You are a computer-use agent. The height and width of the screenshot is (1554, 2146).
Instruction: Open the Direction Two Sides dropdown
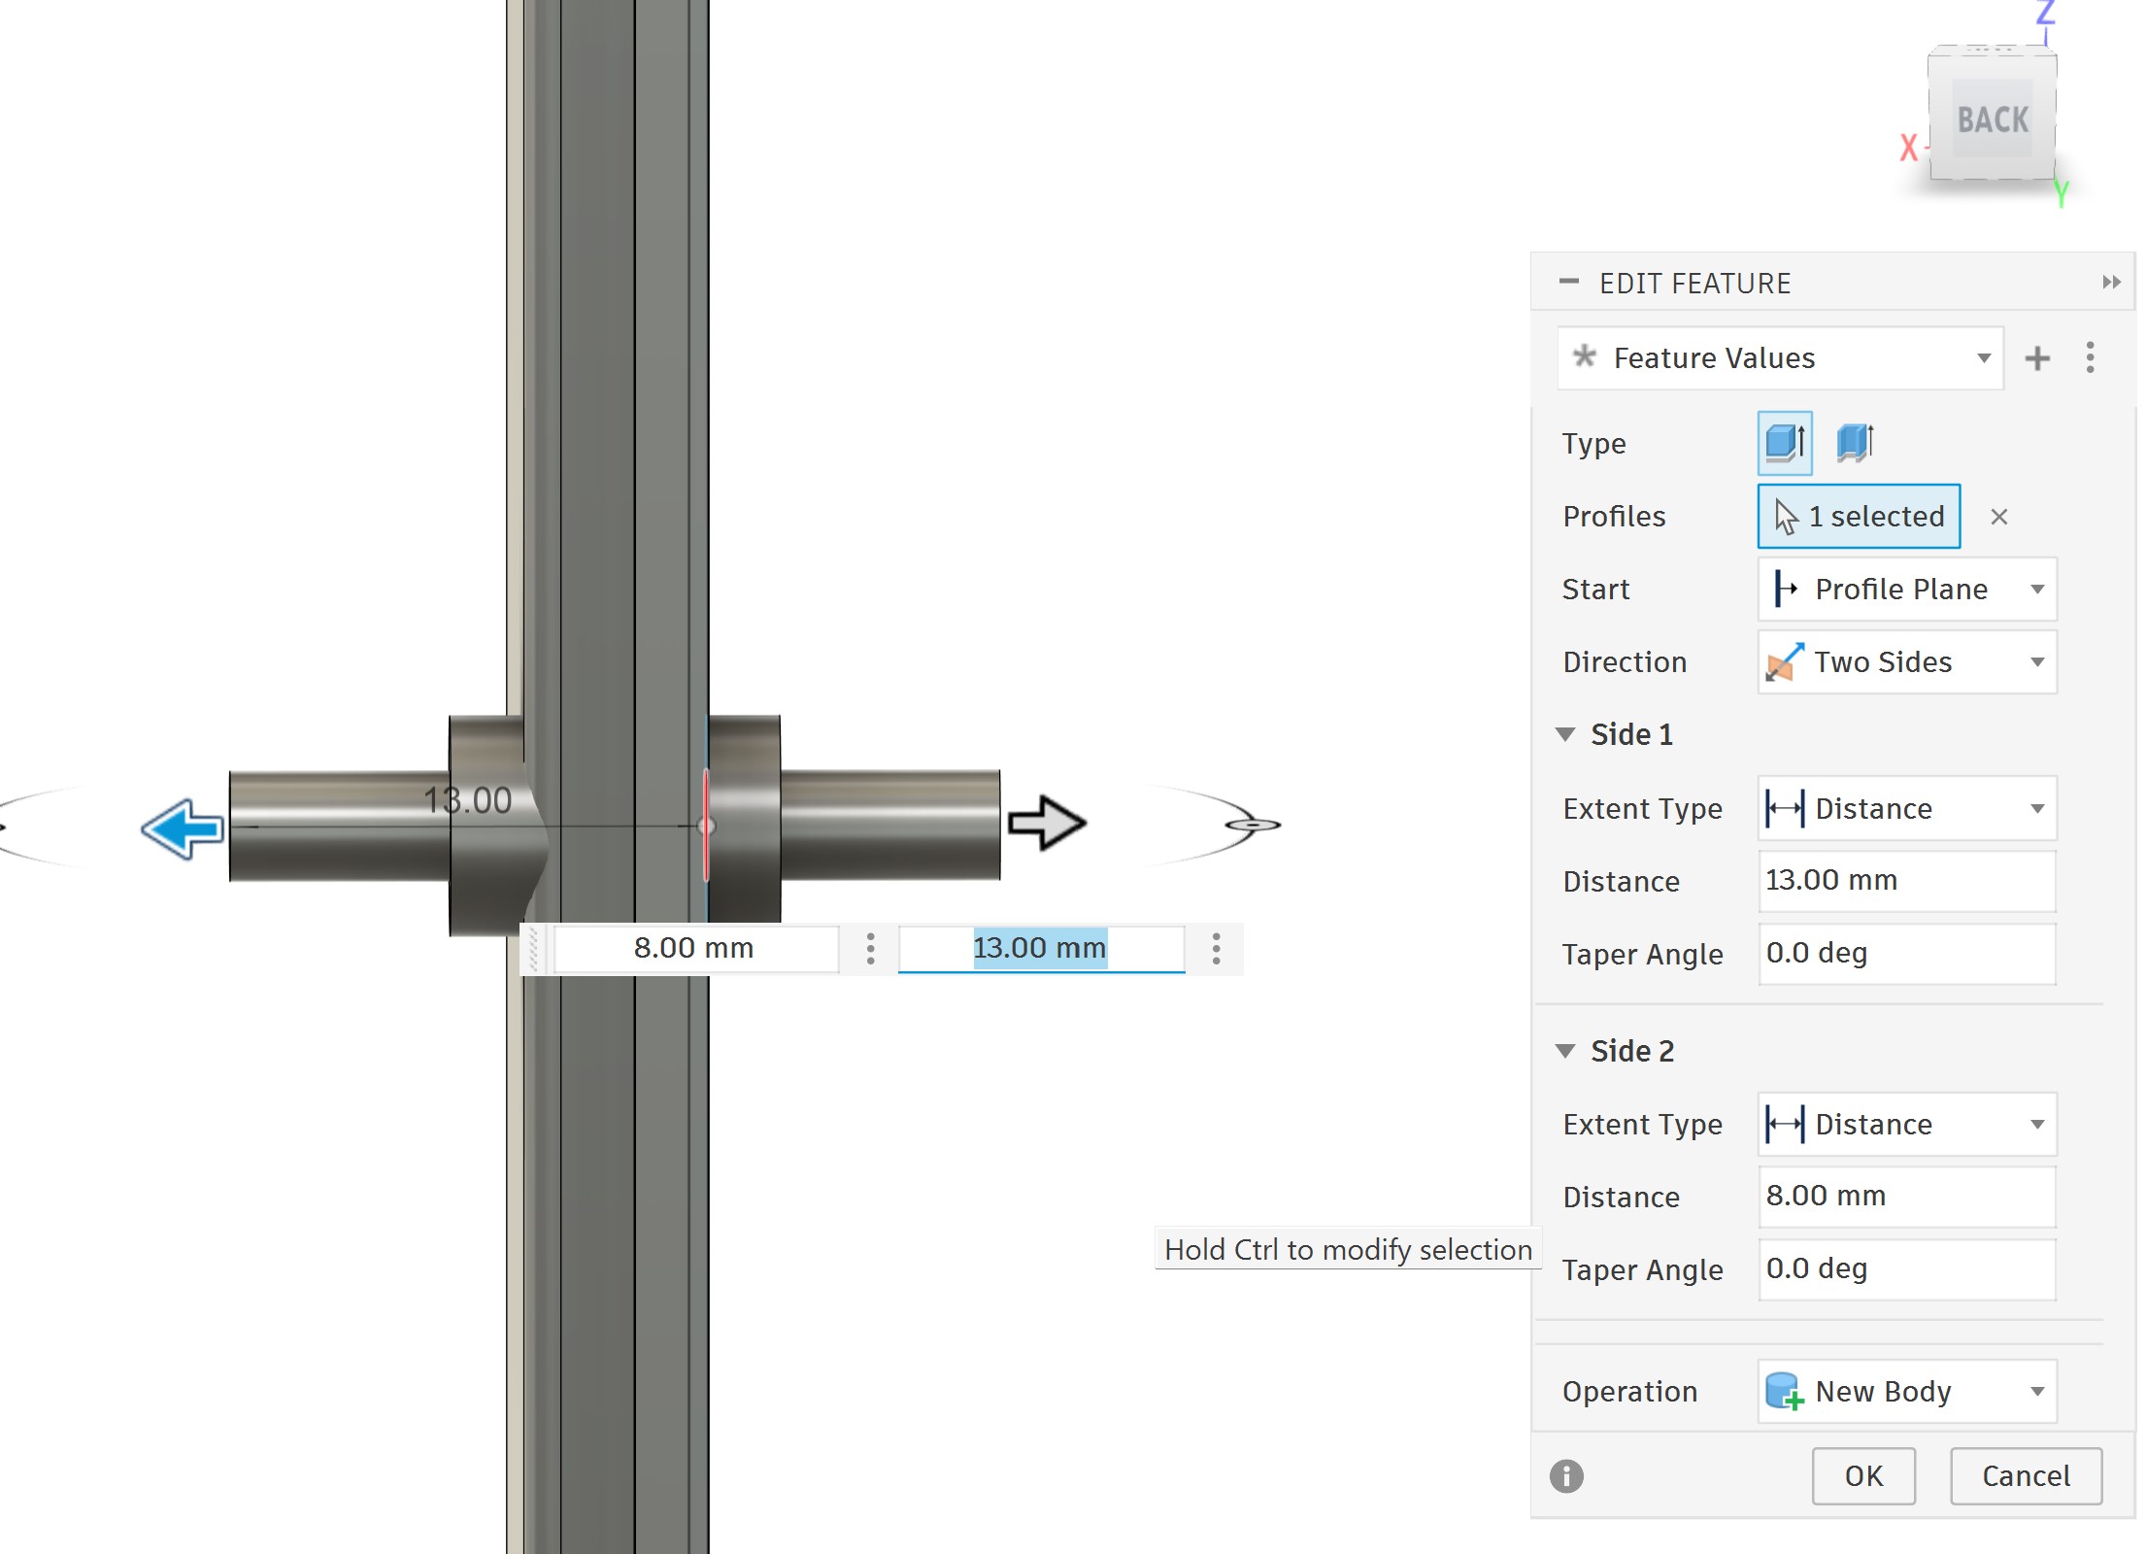tap(1906, 662)
